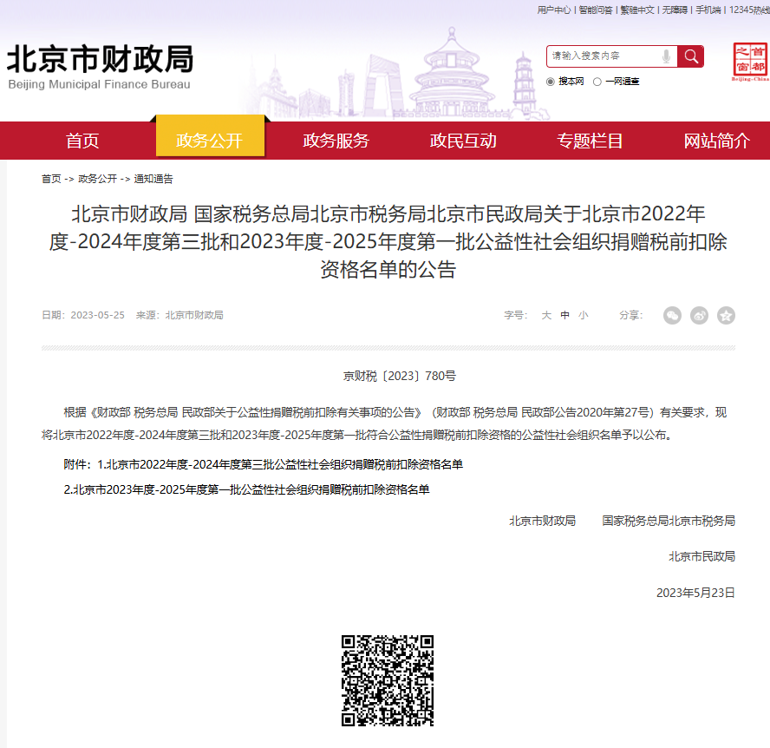Image resolution: width=770 pixels, height=748 pixels.
Task: Go to 首页 in the breadcrumb
Action: pyautogui.click(x=51, y=179)
